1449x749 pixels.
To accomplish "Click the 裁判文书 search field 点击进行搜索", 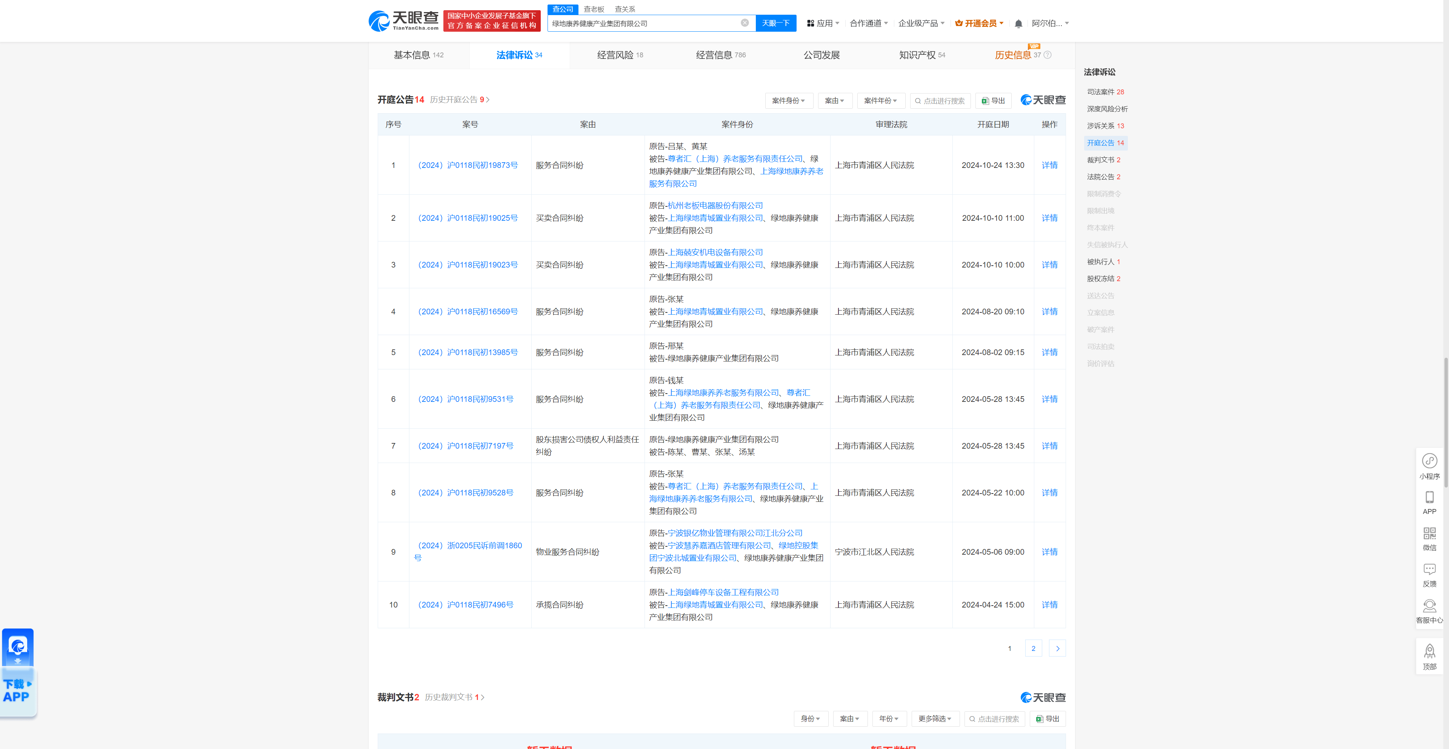I will point(994,719).
